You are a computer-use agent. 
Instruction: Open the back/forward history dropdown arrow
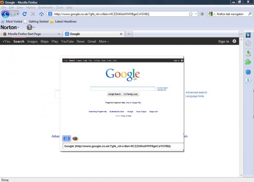(x=18, y=14)
